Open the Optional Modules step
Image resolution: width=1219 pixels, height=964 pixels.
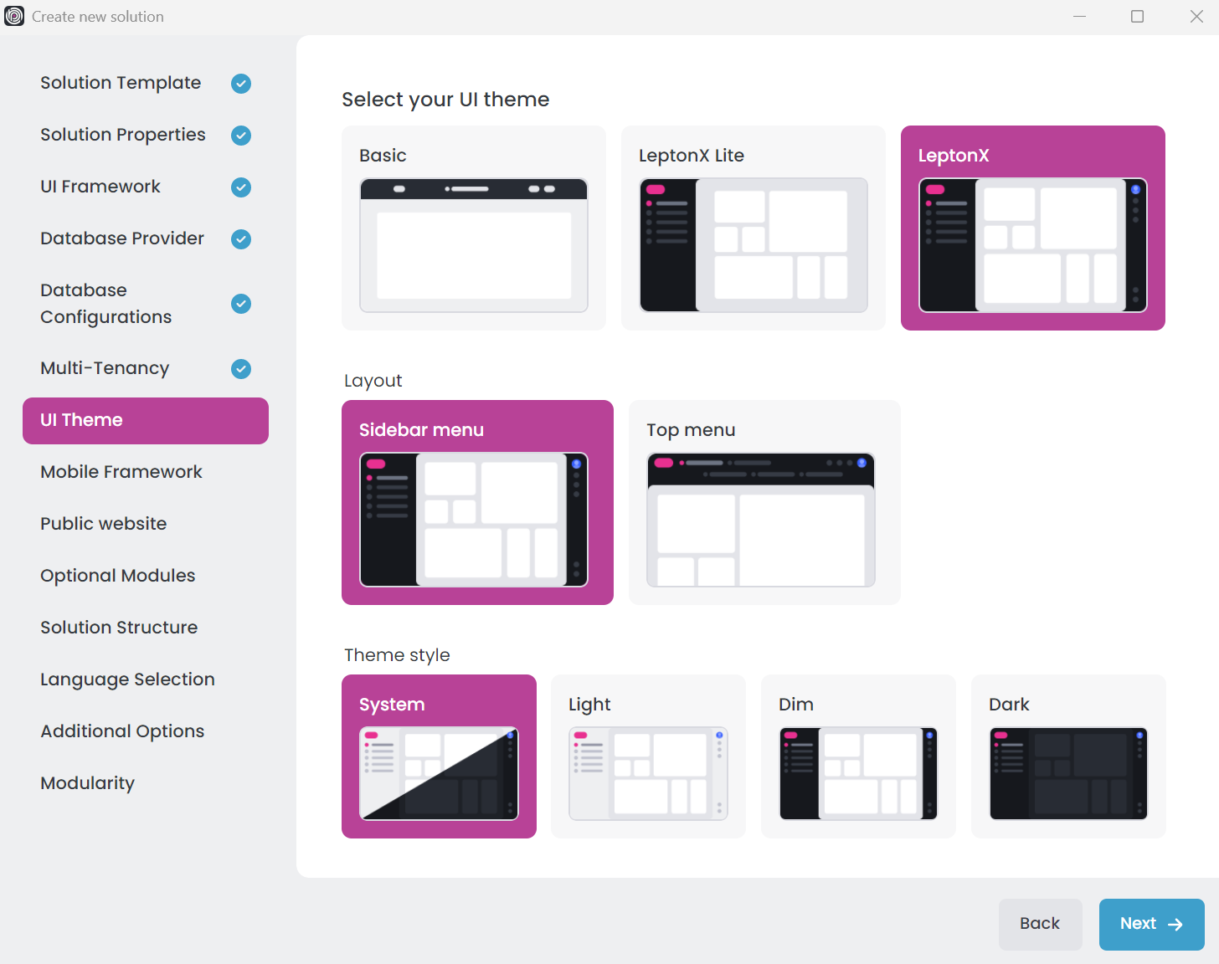tap(146, 576)
